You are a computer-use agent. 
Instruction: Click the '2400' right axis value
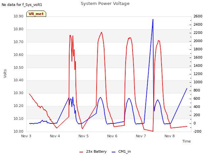coord(198,25)
